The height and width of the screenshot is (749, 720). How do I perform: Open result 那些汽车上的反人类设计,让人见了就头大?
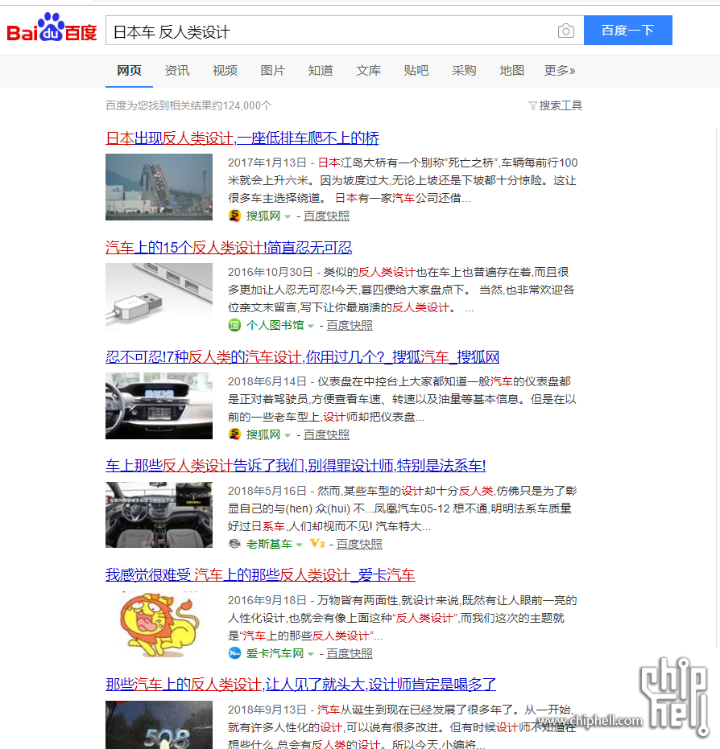tap(300, 685)
